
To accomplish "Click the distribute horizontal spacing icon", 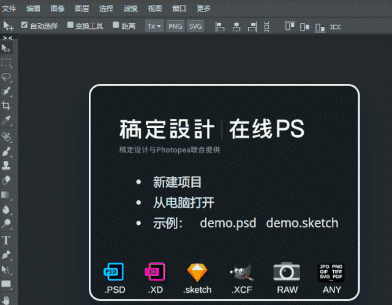I will (335, 27).
